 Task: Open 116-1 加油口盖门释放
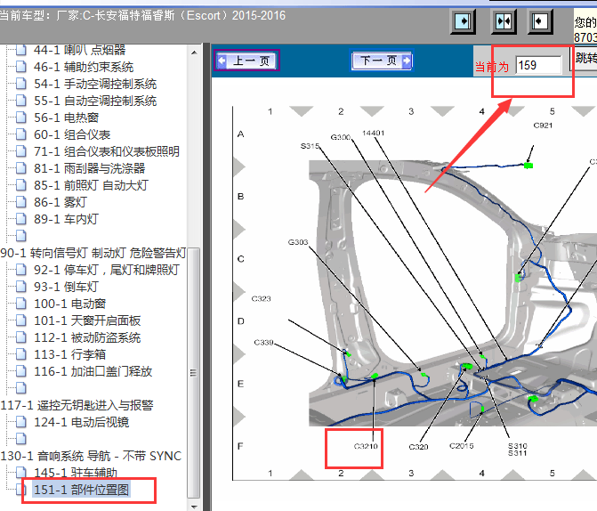point(93,371)
